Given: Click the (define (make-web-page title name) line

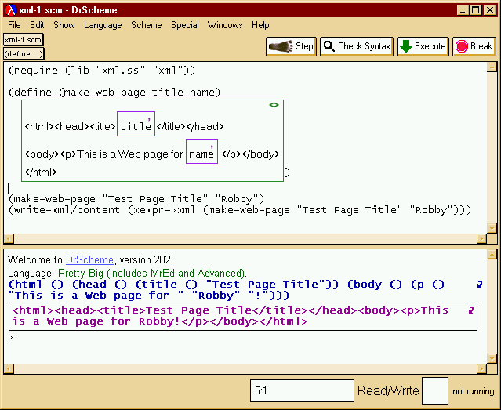Looking at the screenshot, I should 114,93.
